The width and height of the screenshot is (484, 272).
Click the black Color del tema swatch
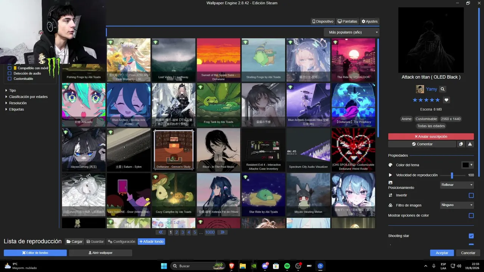pos(465,165)
